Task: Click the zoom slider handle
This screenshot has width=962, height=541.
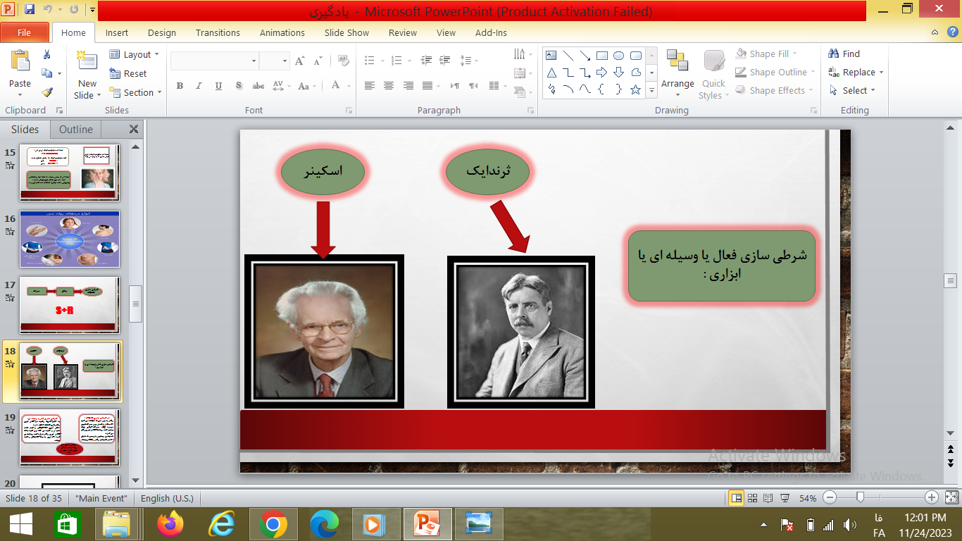Action: (860, 497)
